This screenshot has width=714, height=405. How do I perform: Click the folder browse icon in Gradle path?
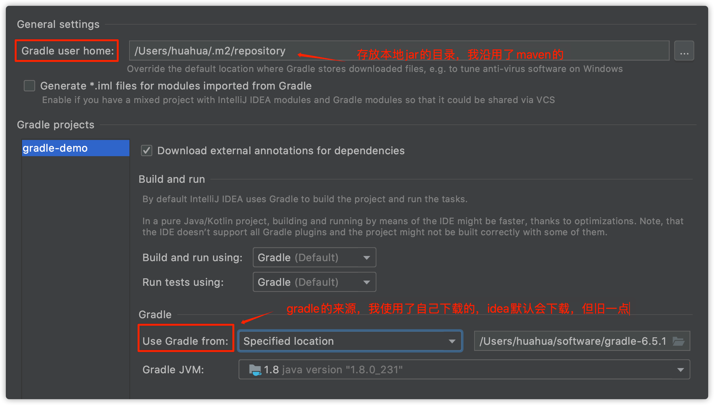pos(678,341)
